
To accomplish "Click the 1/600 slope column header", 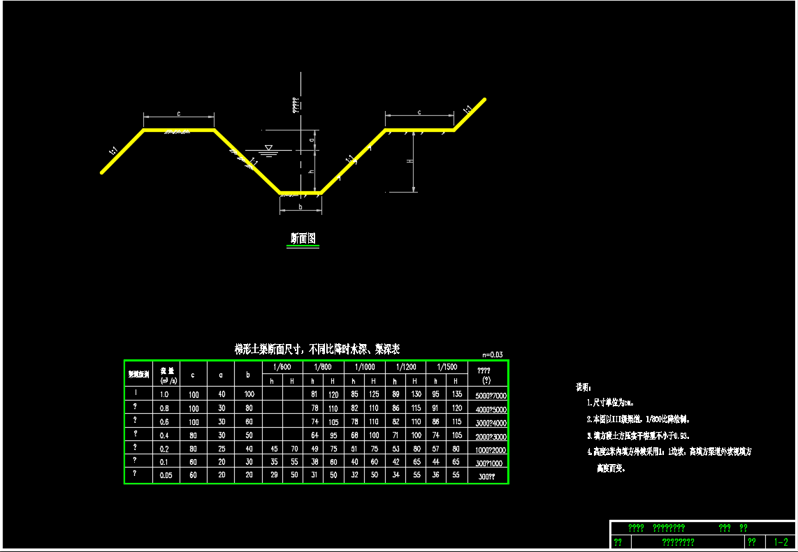I will pyautogui.click(x=282, y=367).
